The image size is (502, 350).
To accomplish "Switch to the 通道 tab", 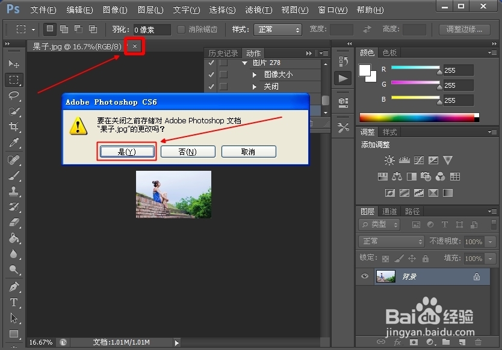I will tap(389, 212).
